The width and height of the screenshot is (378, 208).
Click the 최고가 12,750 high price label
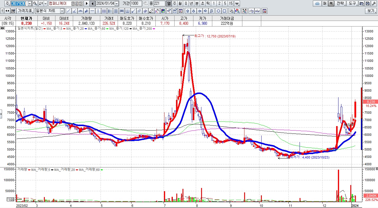click(215, 36)
